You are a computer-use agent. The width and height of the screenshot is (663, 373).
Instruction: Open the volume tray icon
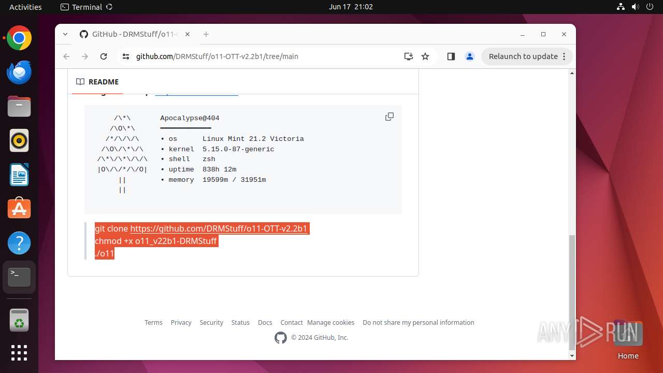click(636, 7)
